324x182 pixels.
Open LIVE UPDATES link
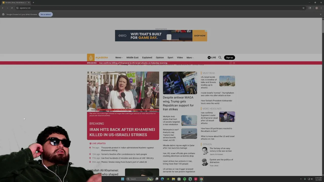click(x=99, y=144)
